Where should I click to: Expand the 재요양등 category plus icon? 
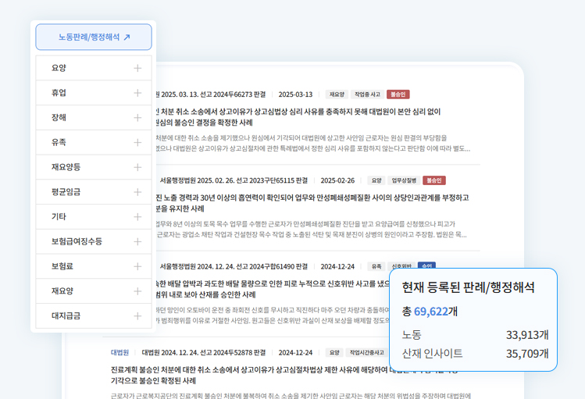137,167
